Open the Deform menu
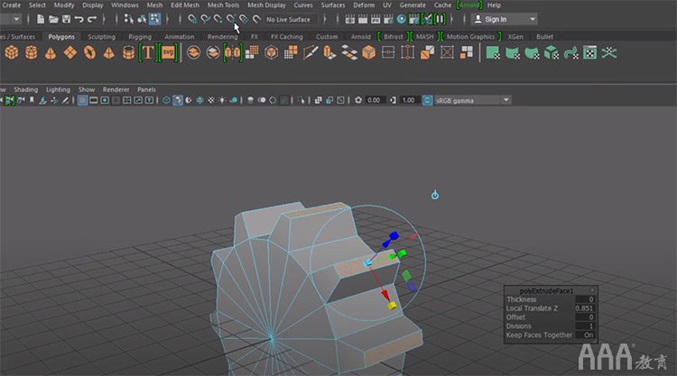The height and width of the screenshot is (376, 677). pyautogui.click(x=364, y=5)
